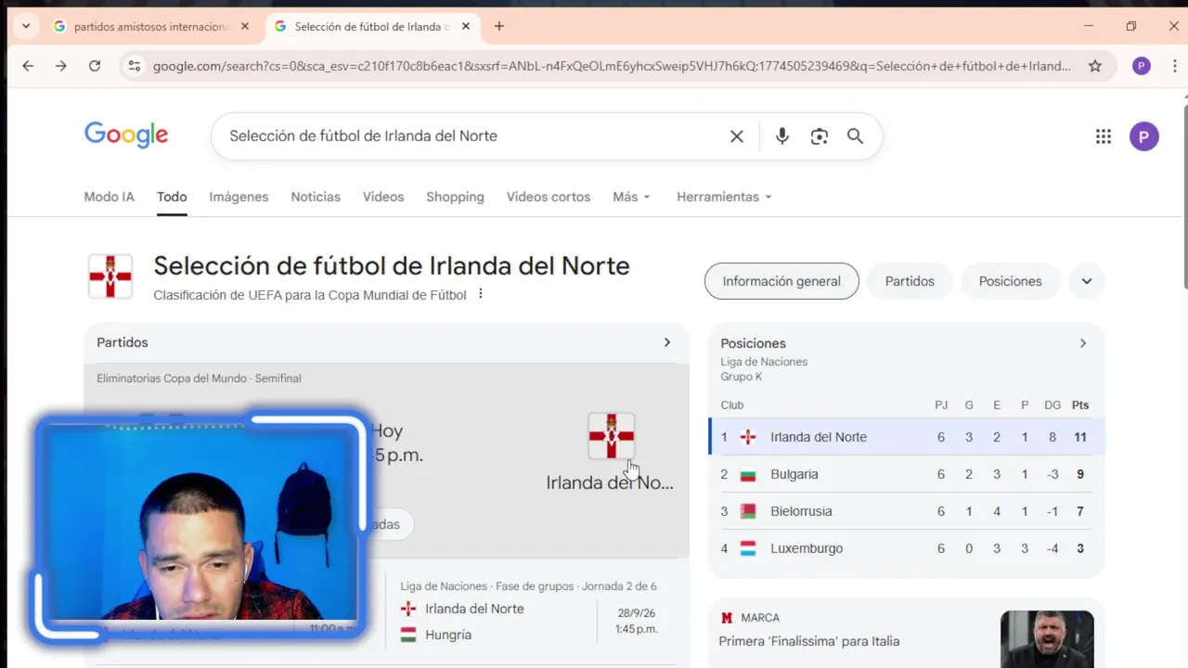Viewport: 1188px width, 668px height.
Task: Click the MARCA source logo
Action: 727,618
